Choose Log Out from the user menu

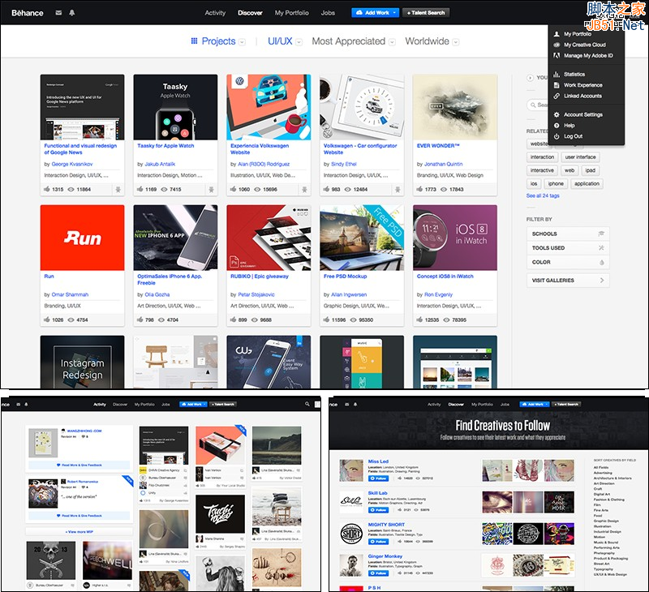pyautogui.click(x=573, y=136)
